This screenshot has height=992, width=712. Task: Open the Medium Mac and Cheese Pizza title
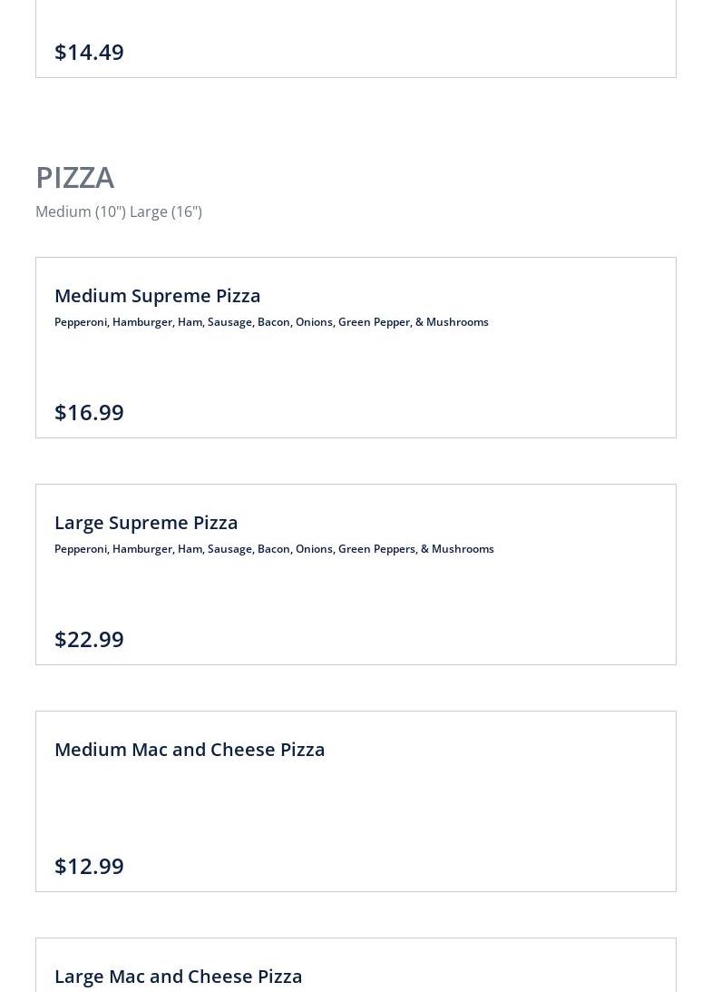[190, 750]
